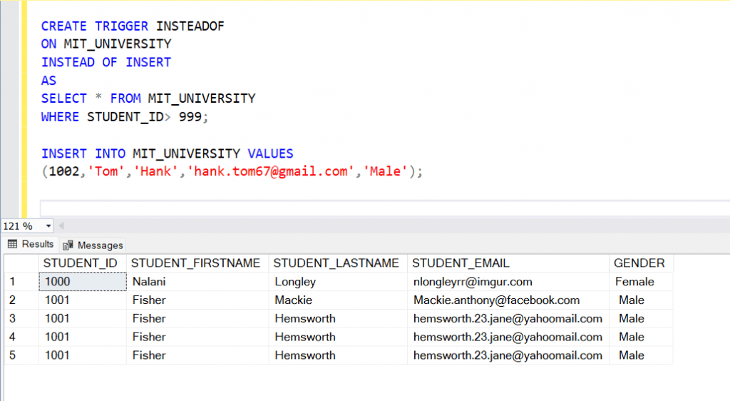The height and width of the screenshot is (401, 730).
Task: Select the STUDENT_ID column header
Action: click(x=83, y=263)
